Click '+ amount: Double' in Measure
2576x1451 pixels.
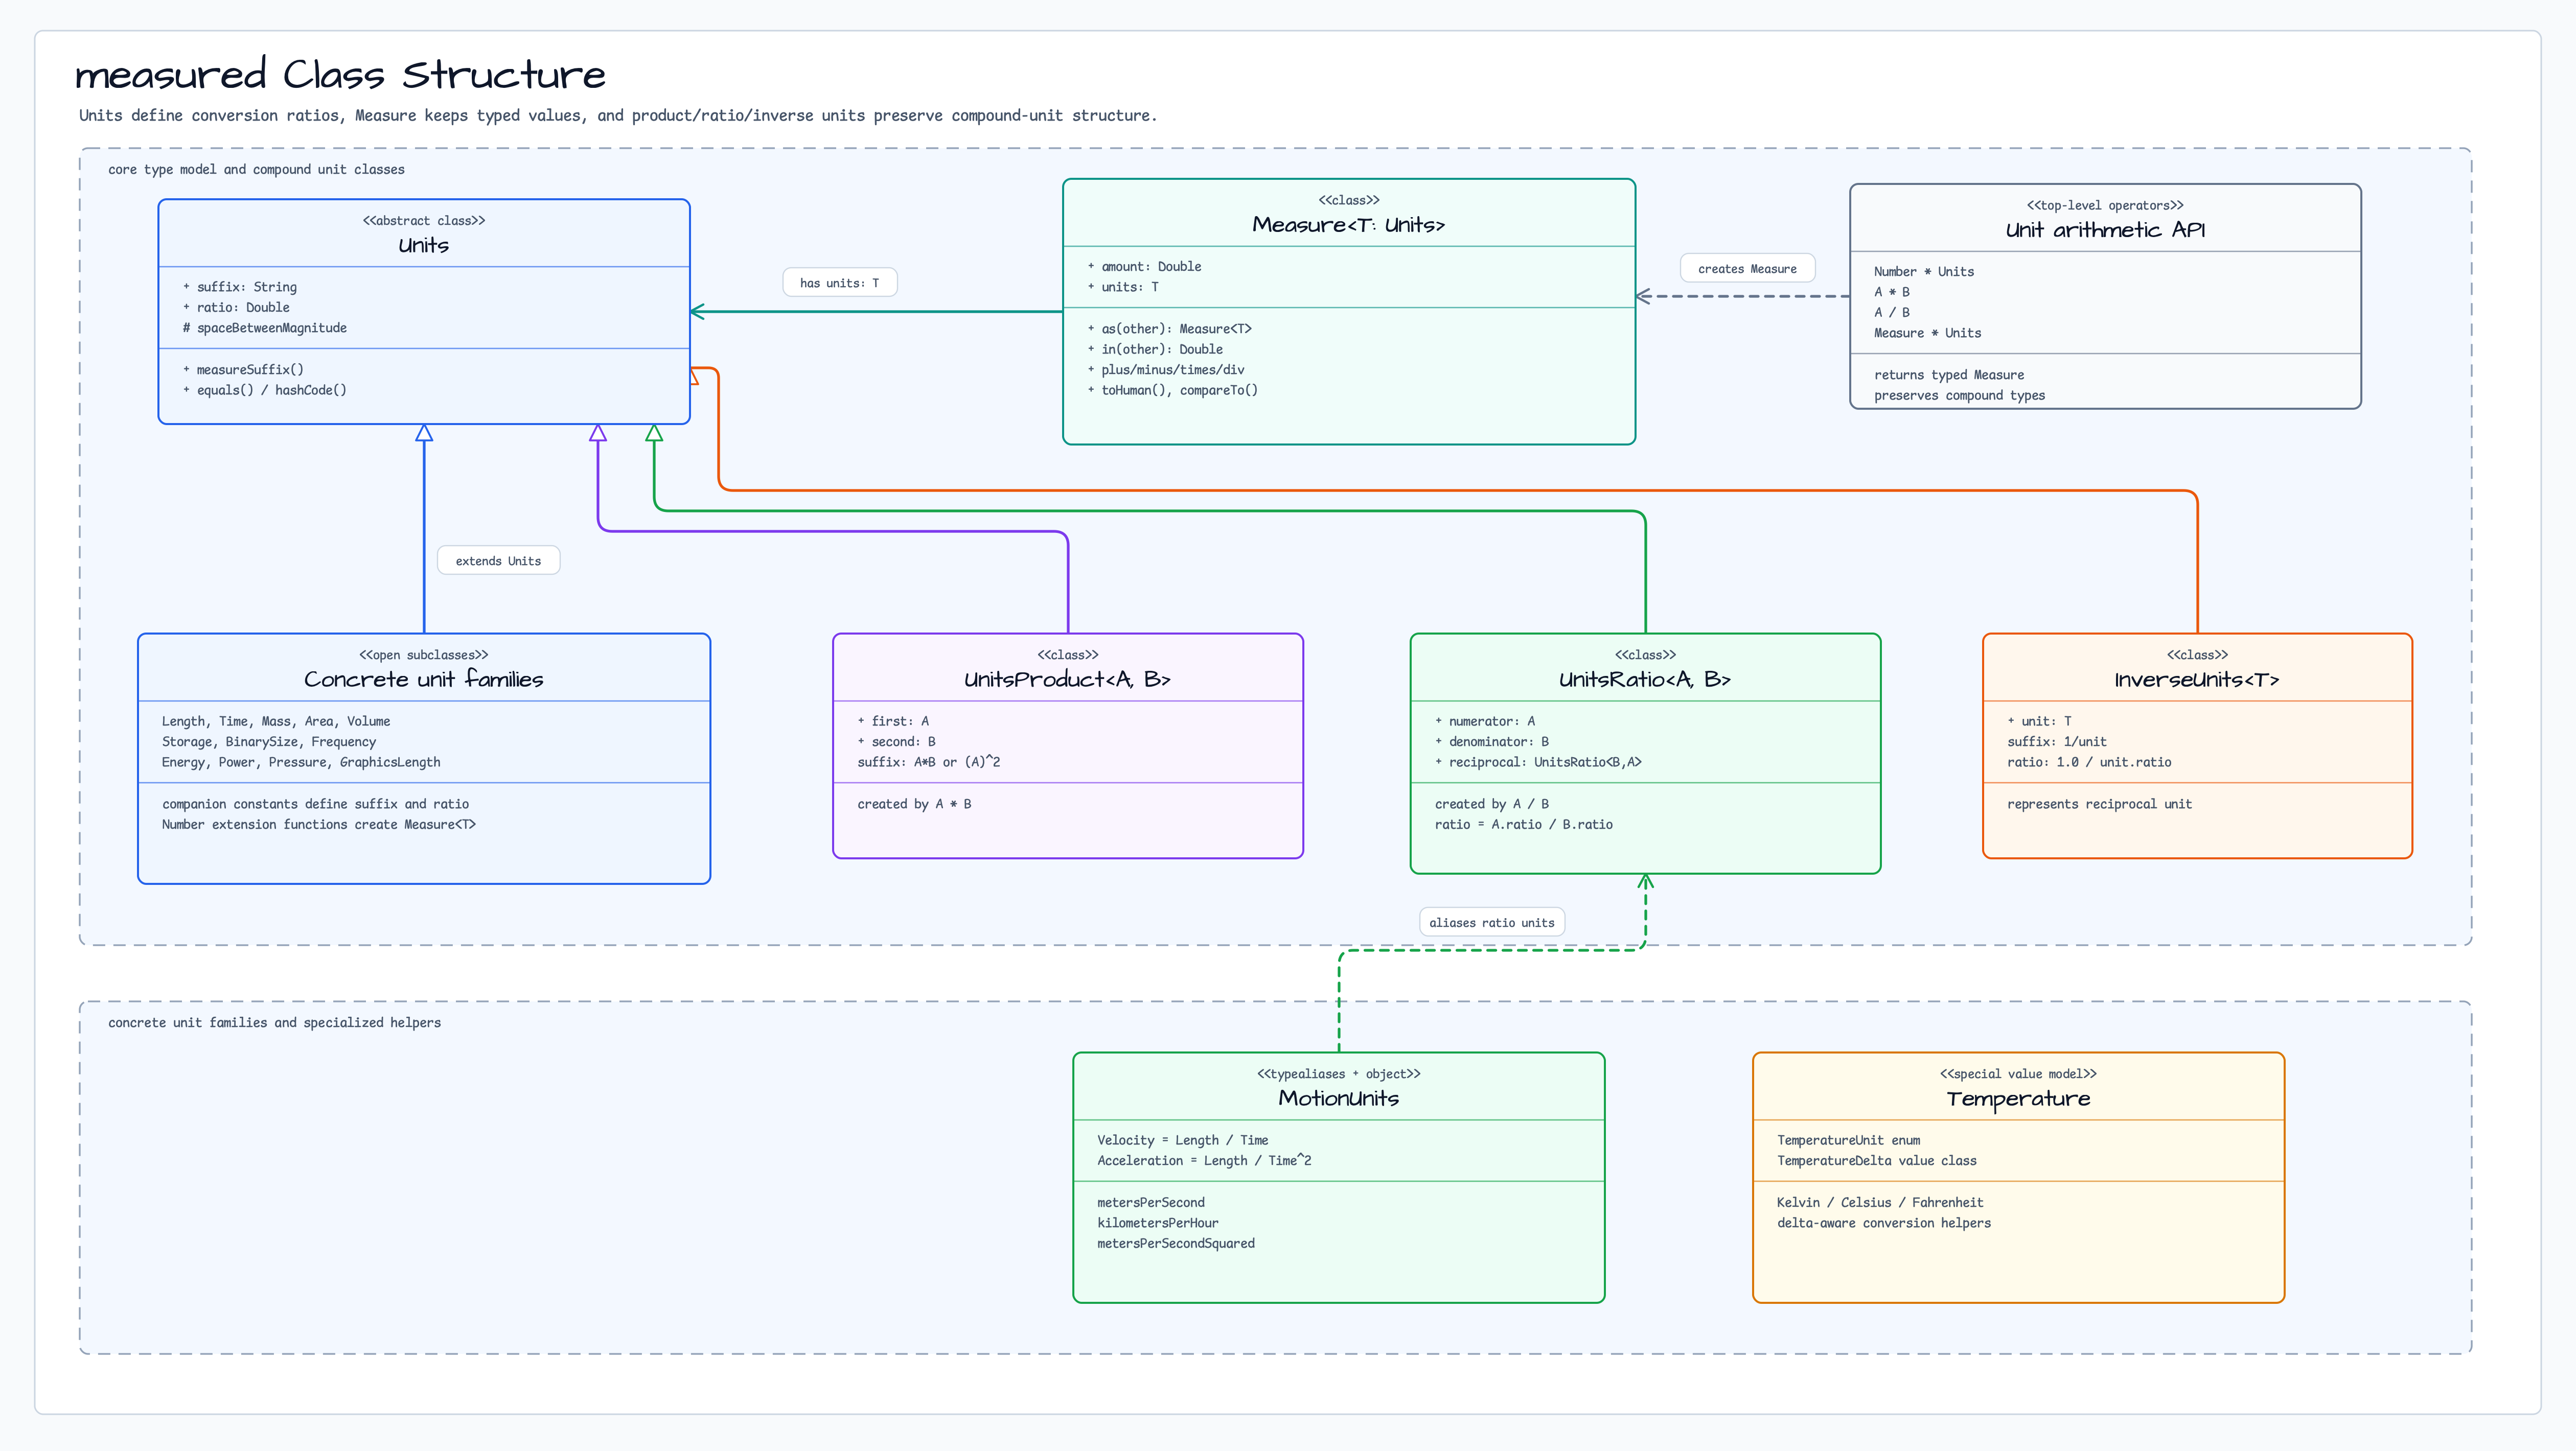pos(1145,267)
